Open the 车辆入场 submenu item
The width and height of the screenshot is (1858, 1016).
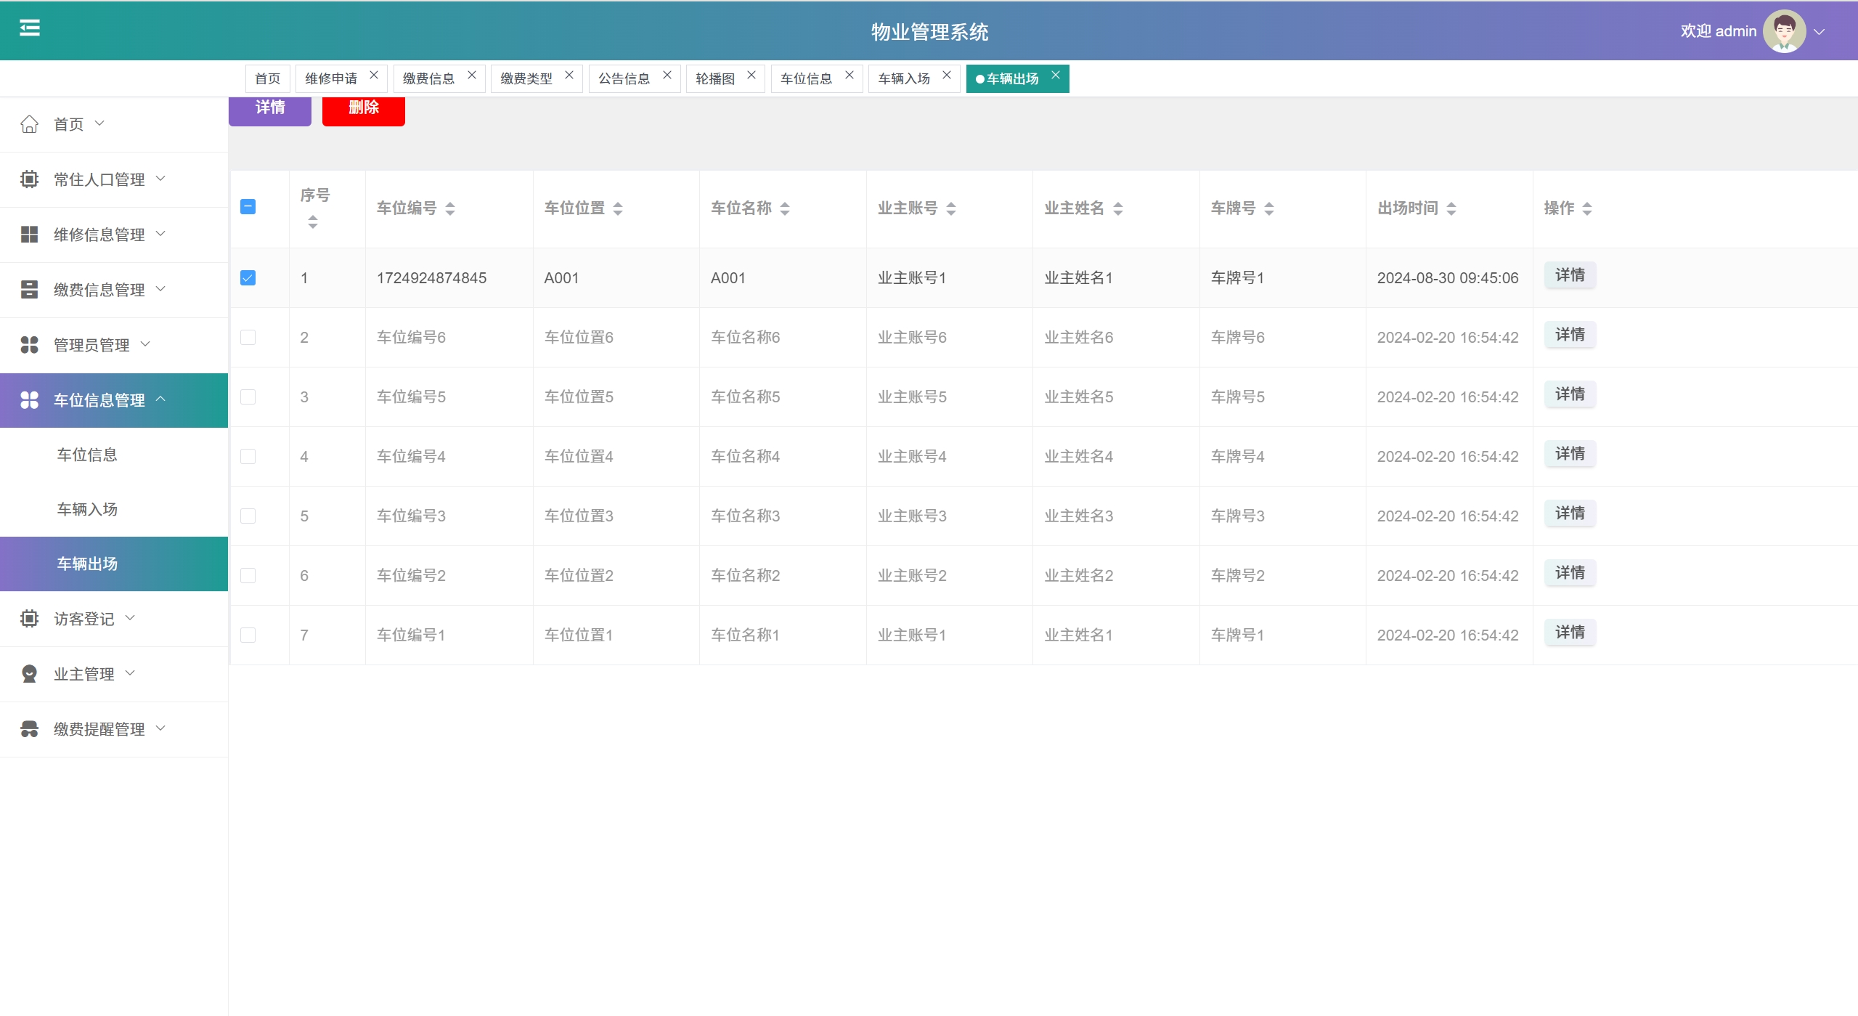tap(87, 509)
